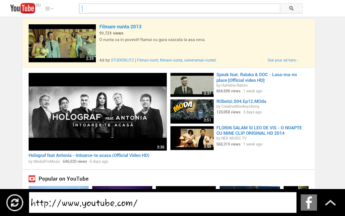345x216 pixels.
Task: Click the YouTube logo
Action: [x=23, y=8]
